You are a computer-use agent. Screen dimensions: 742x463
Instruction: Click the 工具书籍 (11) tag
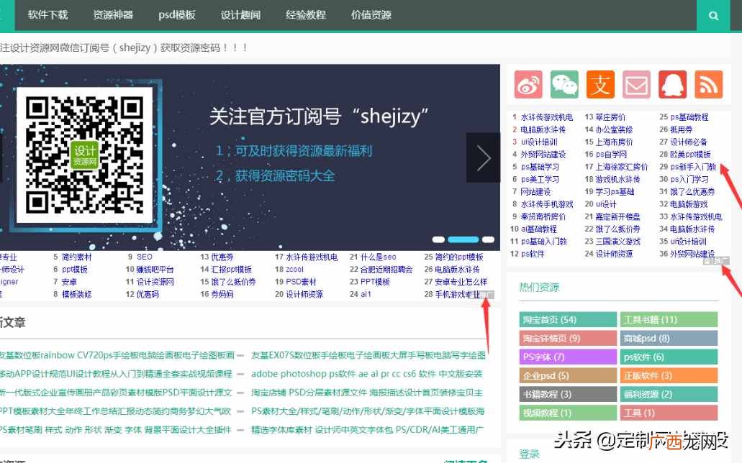(669, 320)
